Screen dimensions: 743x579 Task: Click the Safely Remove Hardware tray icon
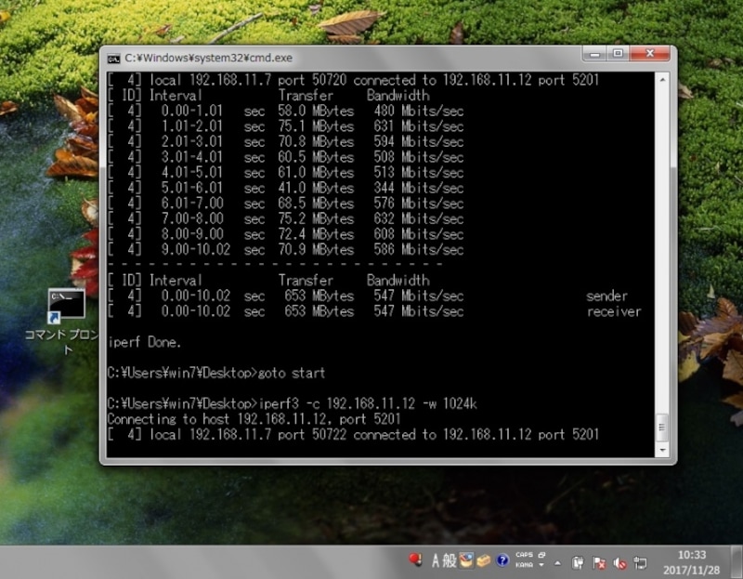(x=578, y=559)
